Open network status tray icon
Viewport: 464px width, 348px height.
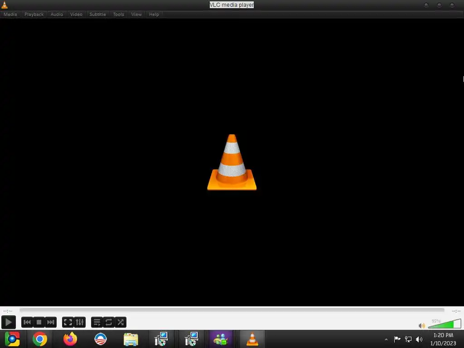pyautogui.click(x=408, y=339)
